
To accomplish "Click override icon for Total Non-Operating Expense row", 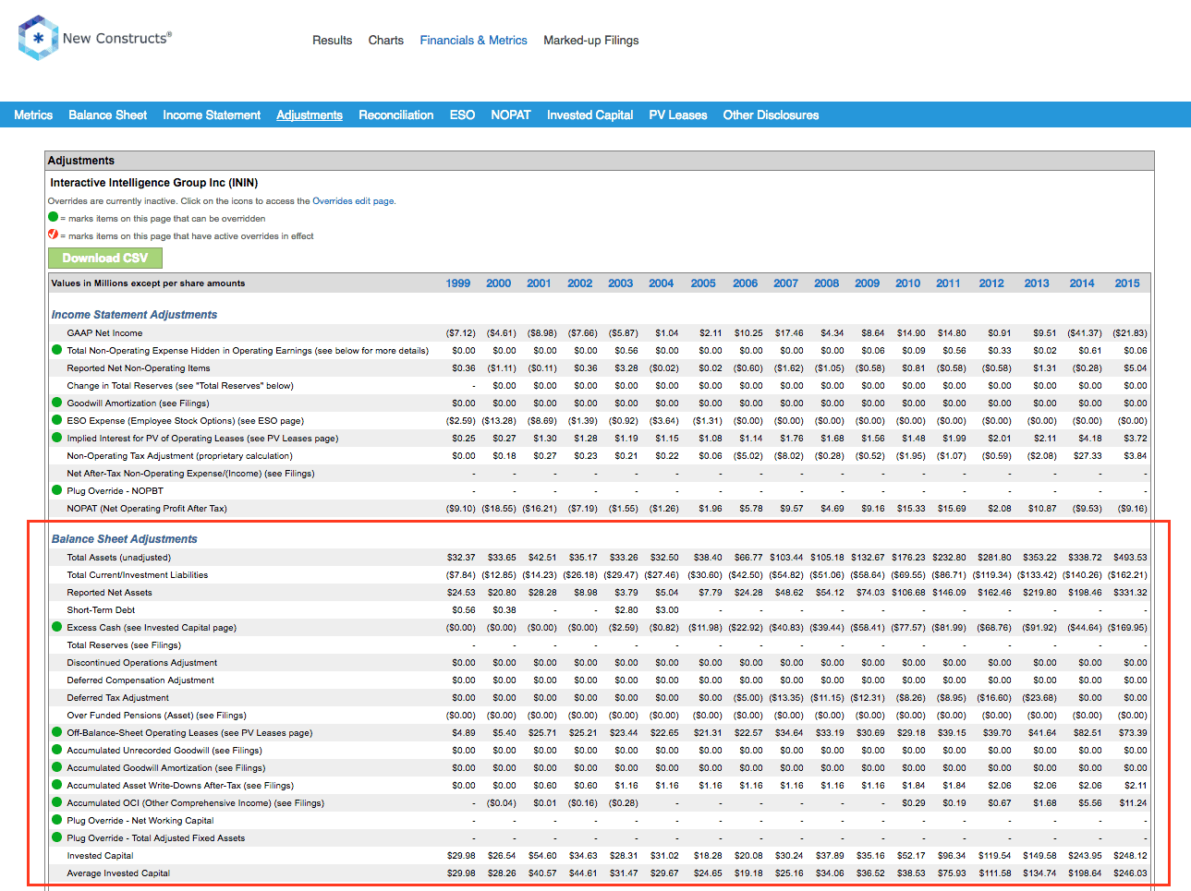I will pos(56,350).
